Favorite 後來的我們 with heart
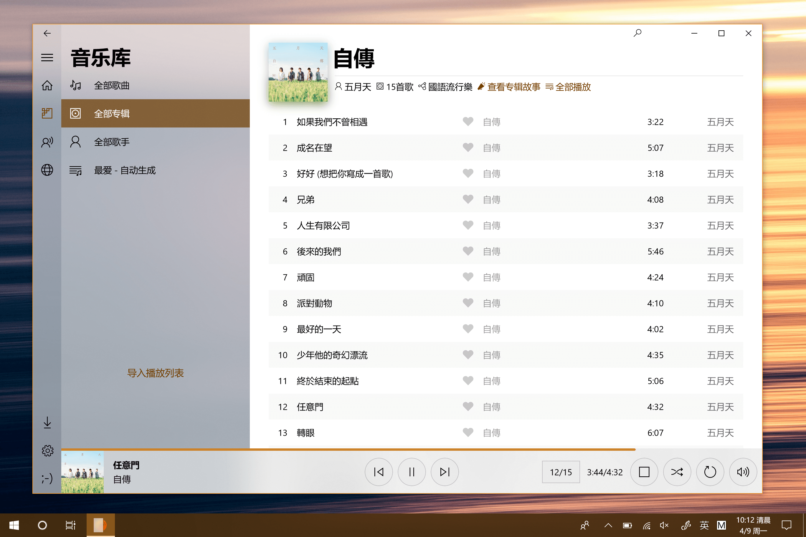This screenshot has height=537, width=806. pos(468,251)
